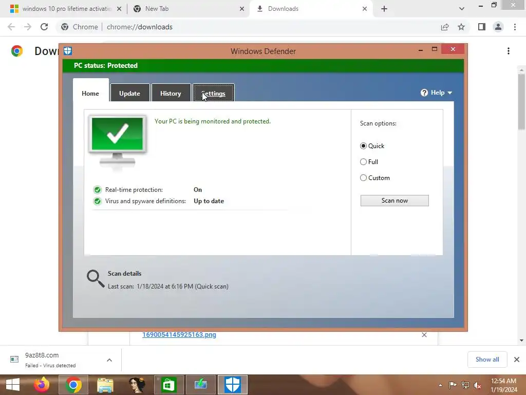Click the Scan details magnifier icon
The height and width of the screenshot is (395, 526).
tap(96, 279)
